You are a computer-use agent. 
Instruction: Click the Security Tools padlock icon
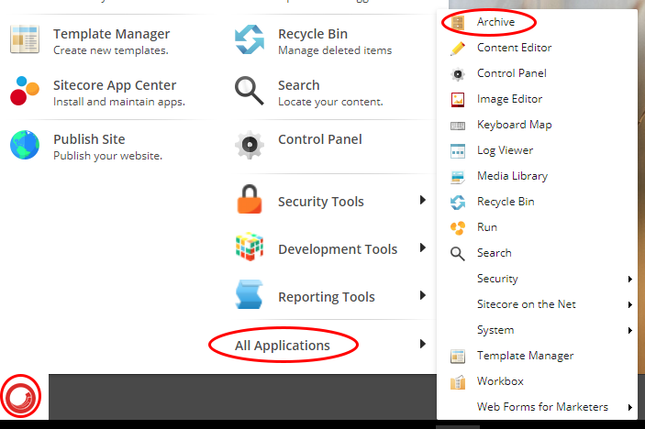250,199
